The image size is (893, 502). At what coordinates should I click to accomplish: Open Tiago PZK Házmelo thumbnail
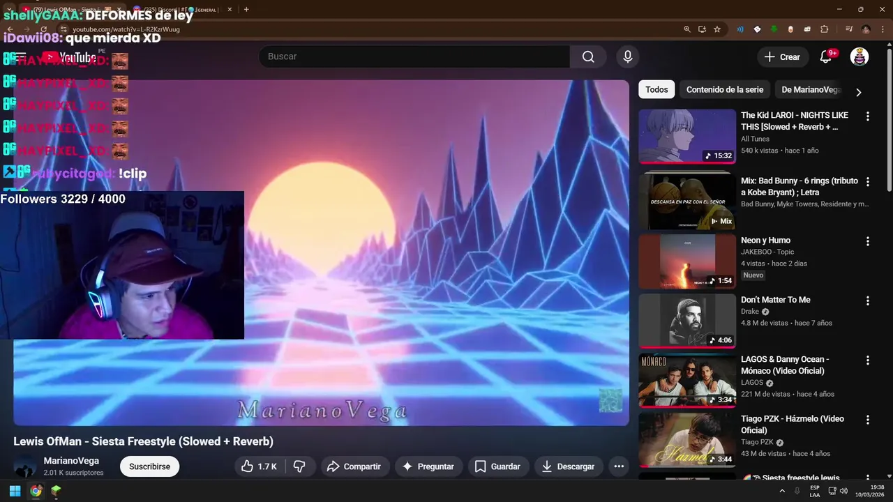pos(687,440)
